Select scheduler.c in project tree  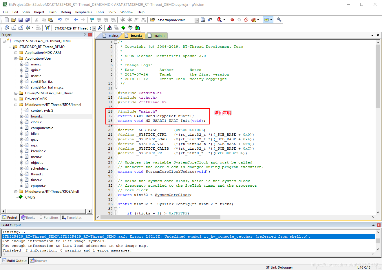pos(40,168)
